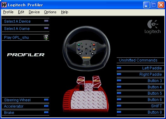Open the Accelerator axis menu icon
The image size is (166, 119).
[x=46, y=106]
